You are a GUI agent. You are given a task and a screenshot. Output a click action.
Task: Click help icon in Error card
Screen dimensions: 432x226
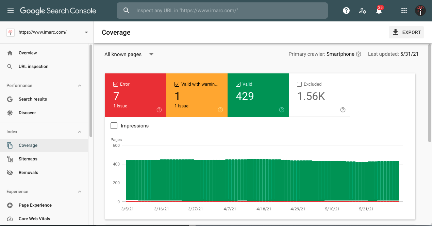pyautogui.click(x=159, y=110)
